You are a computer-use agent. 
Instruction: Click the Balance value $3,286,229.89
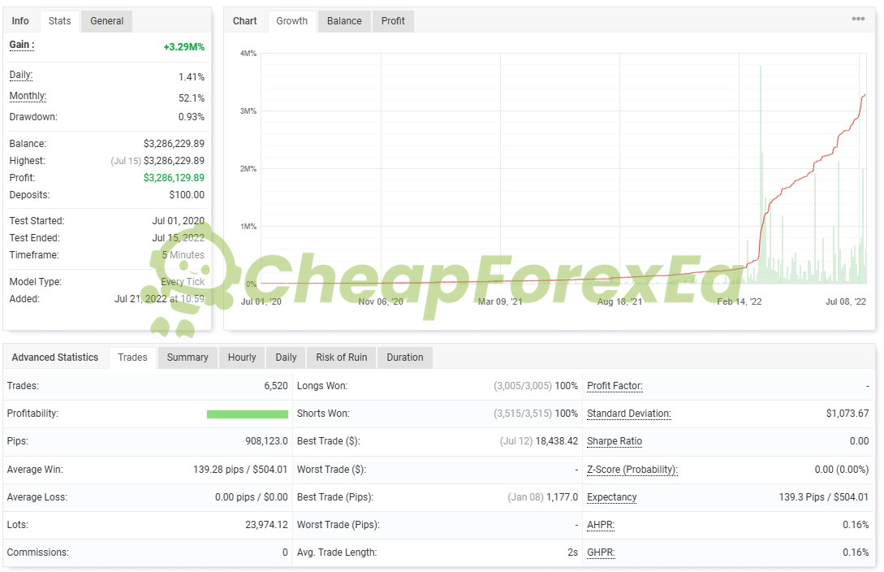[174, 144]
